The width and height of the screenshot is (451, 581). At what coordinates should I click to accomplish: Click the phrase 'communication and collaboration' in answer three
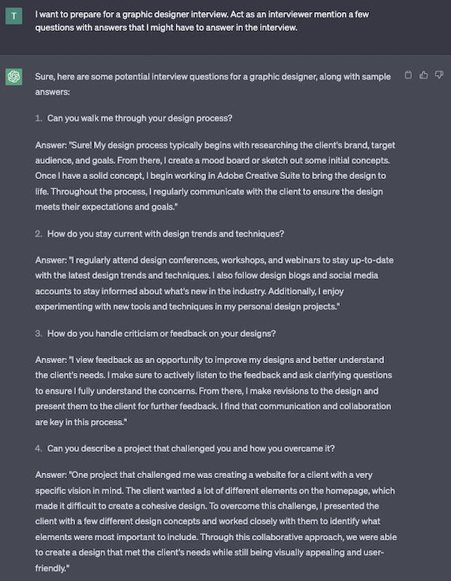[325, 407]
